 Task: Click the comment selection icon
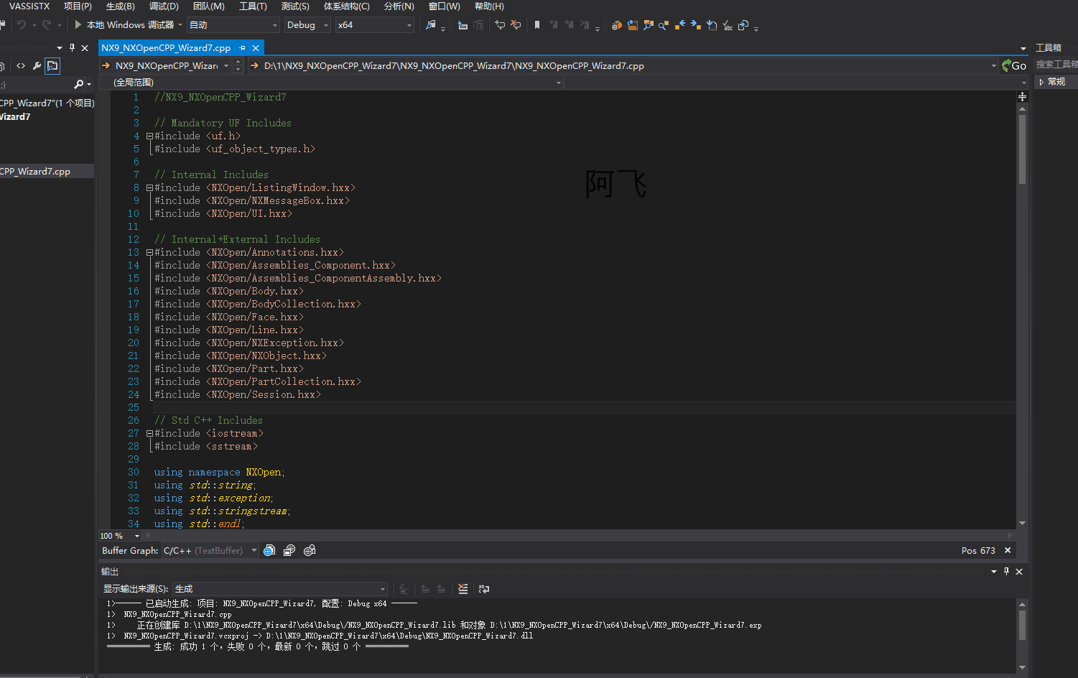point(500,25)
